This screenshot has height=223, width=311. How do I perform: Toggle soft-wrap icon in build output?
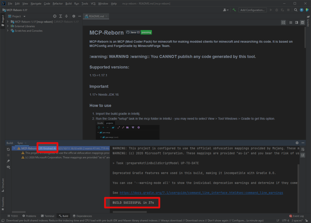click(302, 149)
